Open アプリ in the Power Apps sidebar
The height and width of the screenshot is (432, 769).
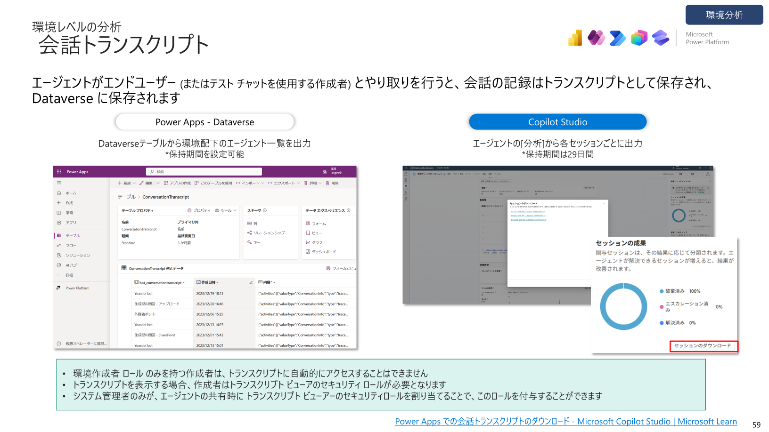66,223
